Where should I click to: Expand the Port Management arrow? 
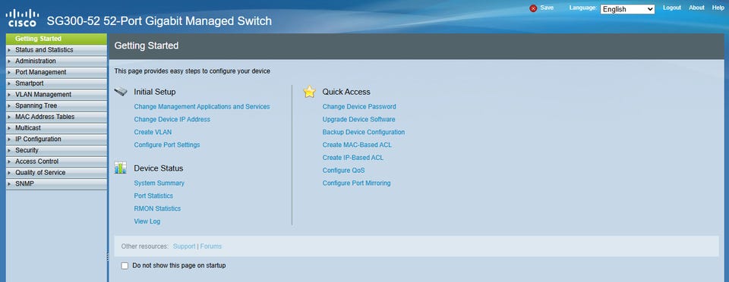9,72
